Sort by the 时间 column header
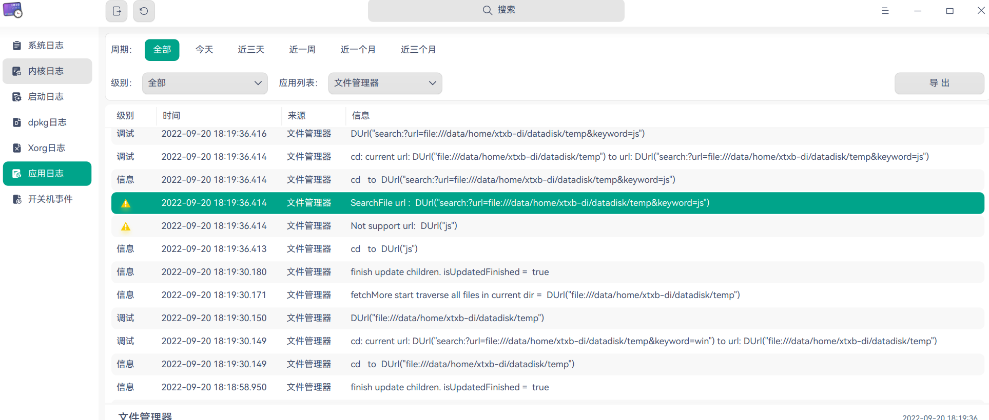 click(x=171, y=116)
